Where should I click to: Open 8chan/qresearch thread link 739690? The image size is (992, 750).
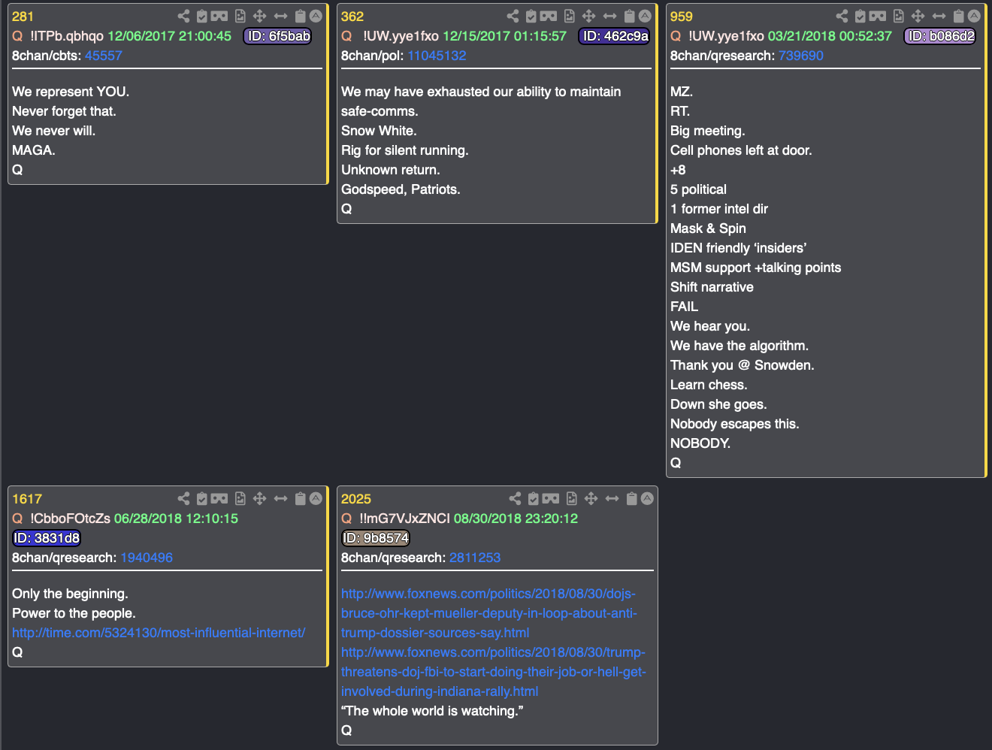(x=801, y=56)
